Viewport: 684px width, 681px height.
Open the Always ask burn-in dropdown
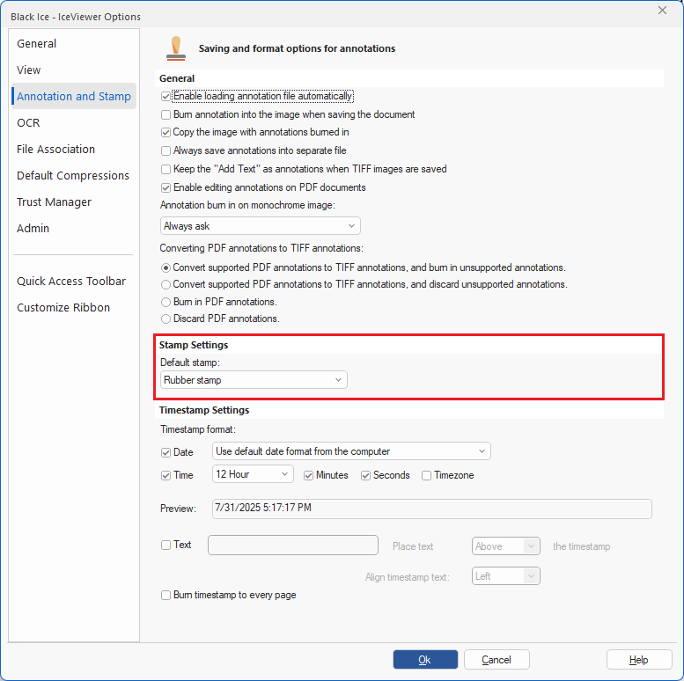pyautogui.click(x=261, y=226)
